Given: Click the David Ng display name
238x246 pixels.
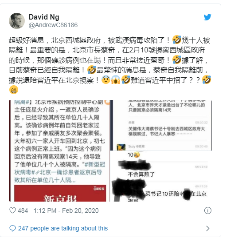Looking at the screenshot, I should click(44, 17).
